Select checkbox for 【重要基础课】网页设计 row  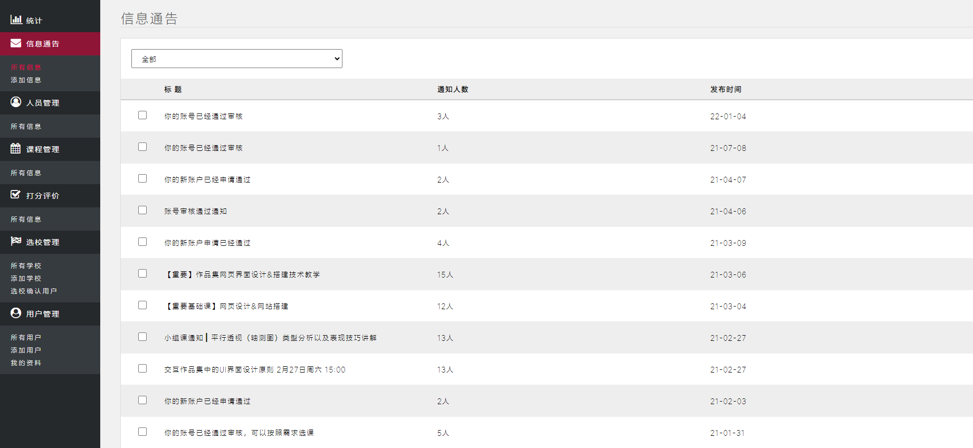(142, 305)
